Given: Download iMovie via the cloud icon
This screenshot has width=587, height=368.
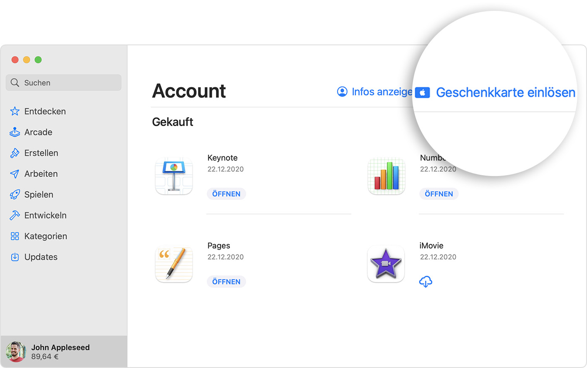Looking at the screenshot, I should click(426, 282).
